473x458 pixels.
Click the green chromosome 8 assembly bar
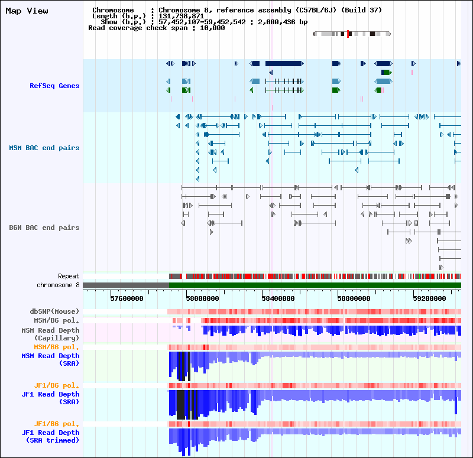pos(315,285)
